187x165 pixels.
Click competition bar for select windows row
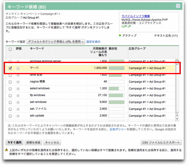pos(116,89)
